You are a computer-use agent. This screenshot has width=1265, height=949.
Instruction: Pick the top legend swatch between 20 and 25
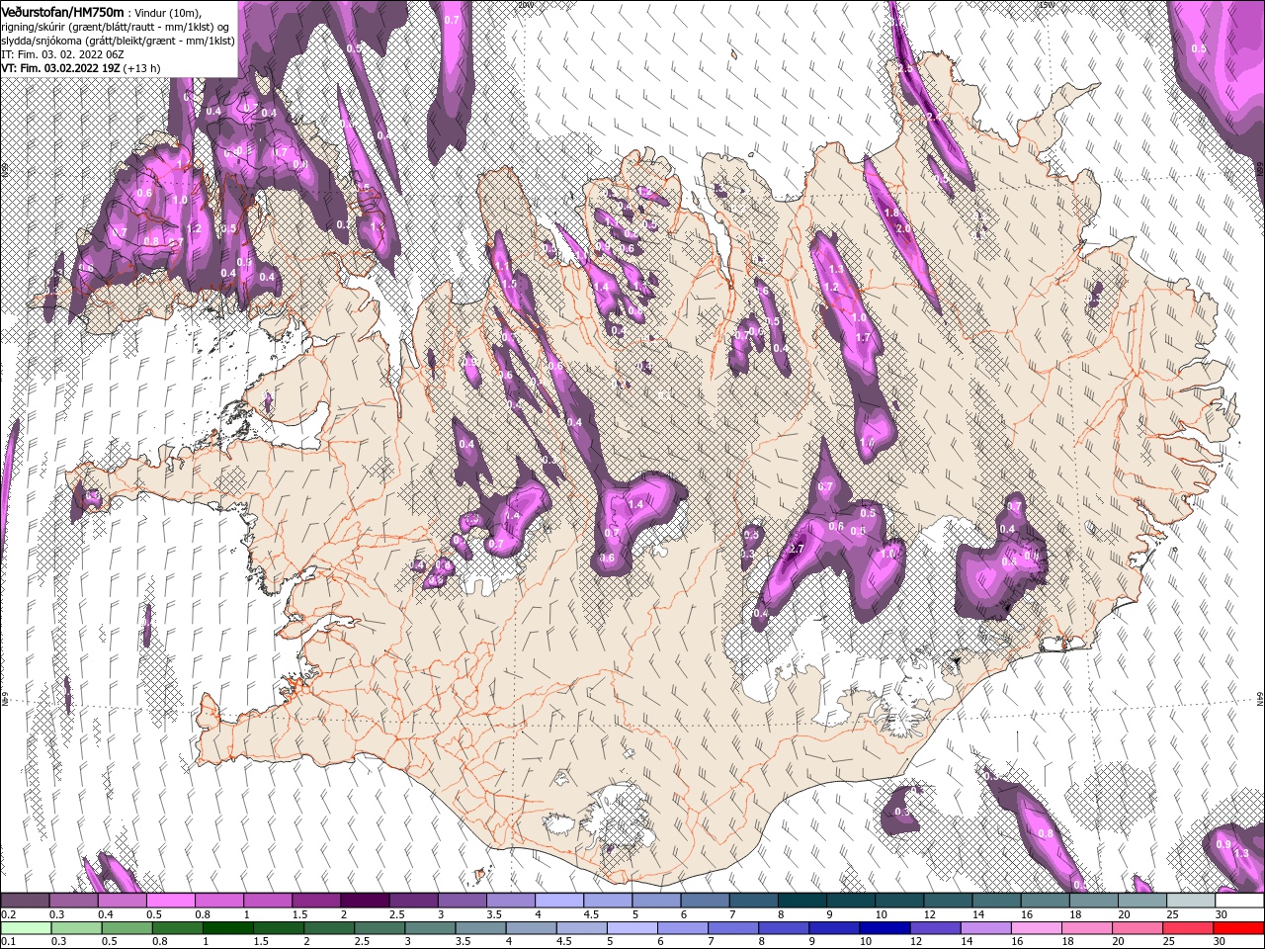click(x=1141, y=900)
